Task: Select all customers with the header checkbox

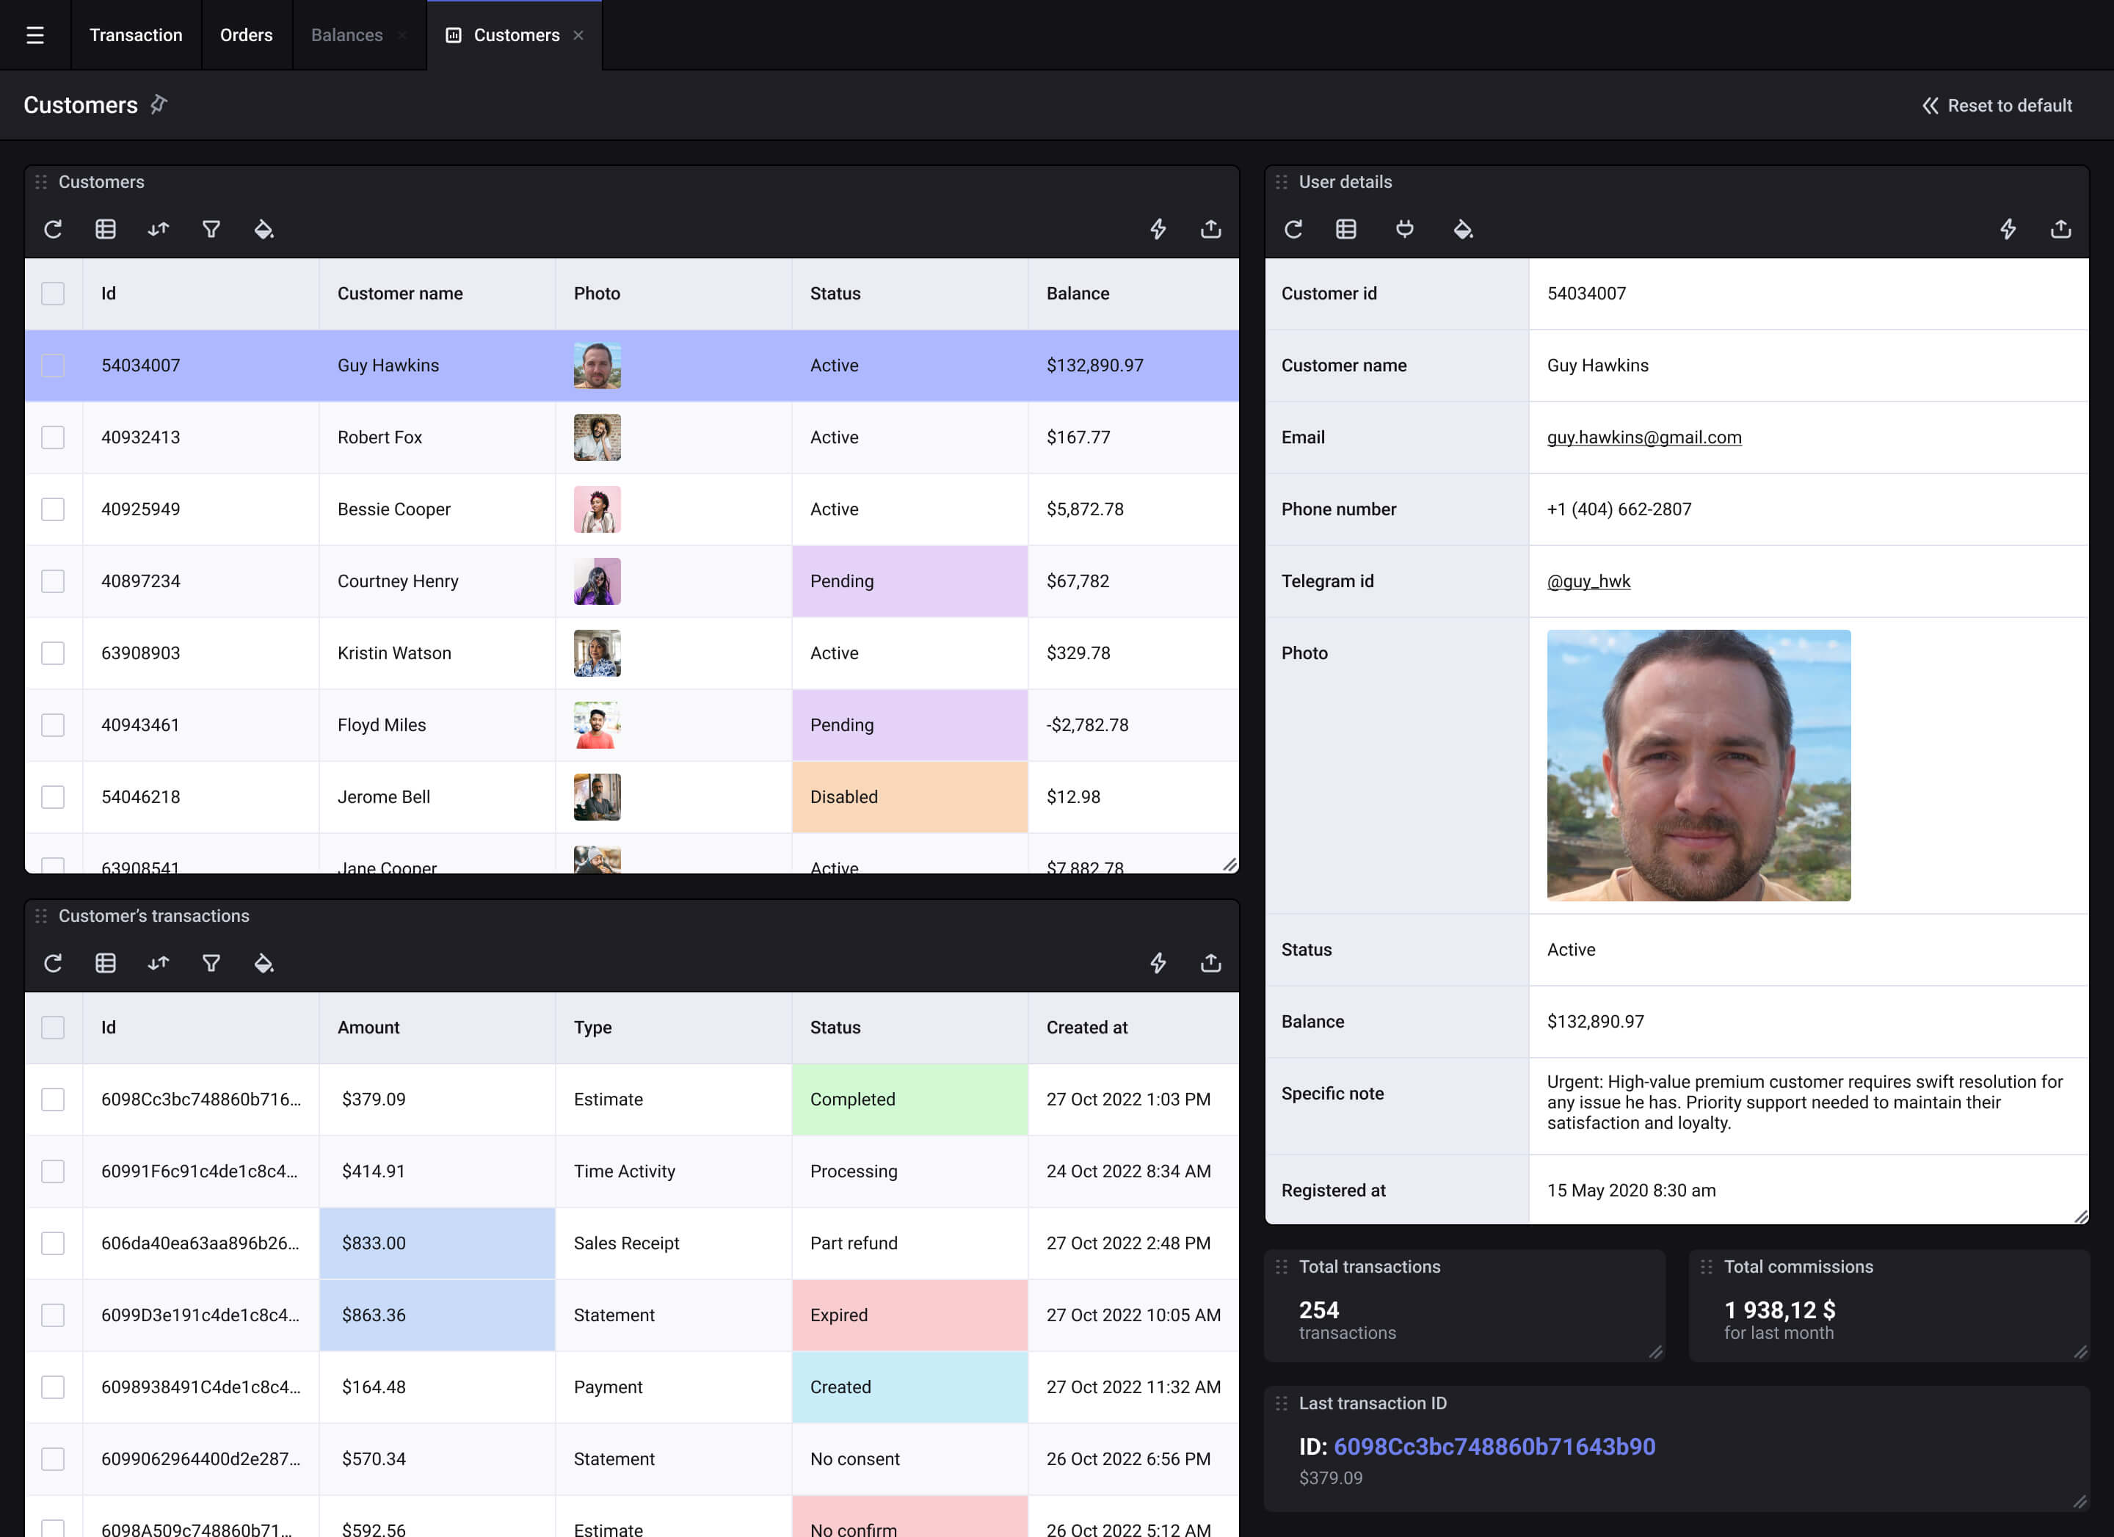Action: [53, 294]
